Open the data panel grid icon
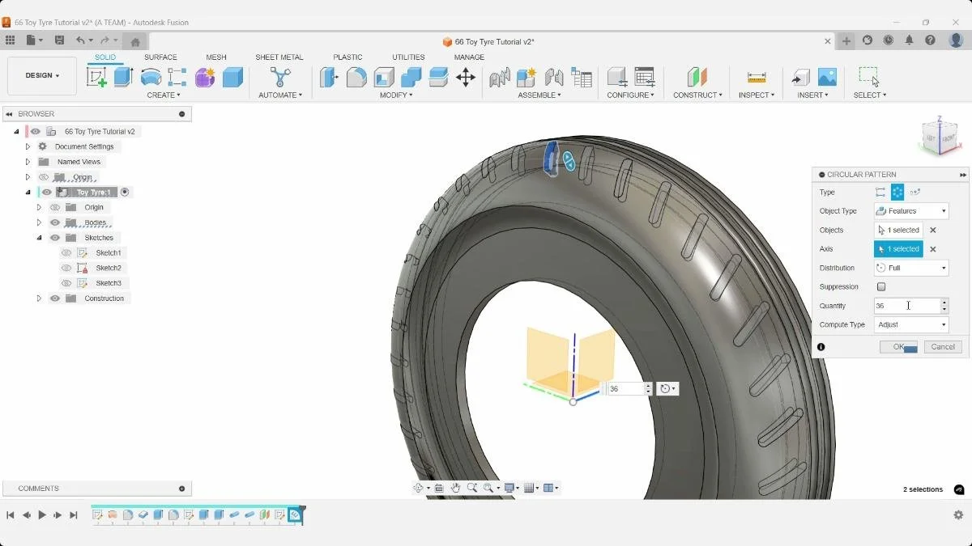The height and width of the screenshot is (546, 972). coord(10,40)
